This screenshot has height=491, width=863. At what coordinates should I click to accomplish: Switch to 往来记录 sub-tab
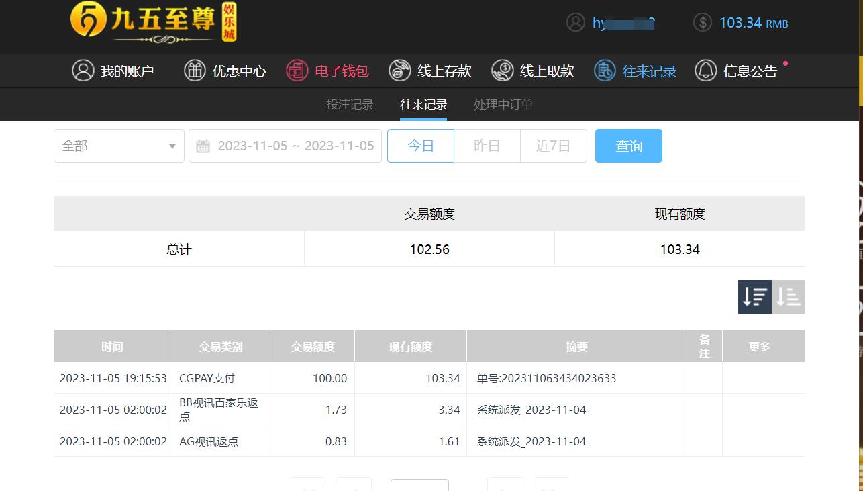[x=423, y=105]
